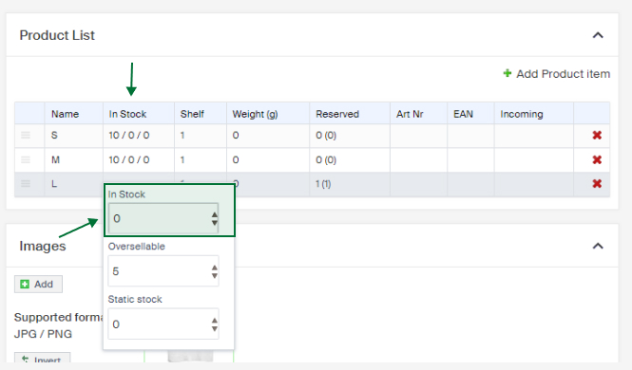Focus the Oversellable number field

pos(163,271)
